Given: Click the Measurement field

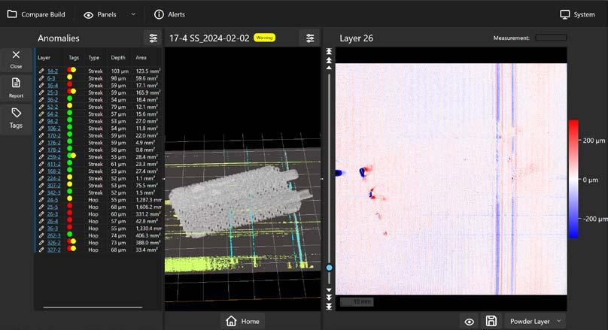Looking at the screenshot, I should tap(551, 38).
